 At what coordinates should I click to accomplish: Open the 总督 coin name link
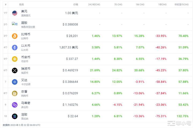[x=24, y=91]
